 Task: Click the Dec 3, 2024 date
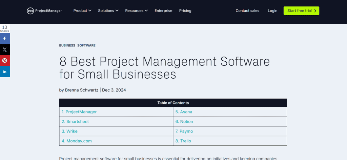click(x=114, y=90)
